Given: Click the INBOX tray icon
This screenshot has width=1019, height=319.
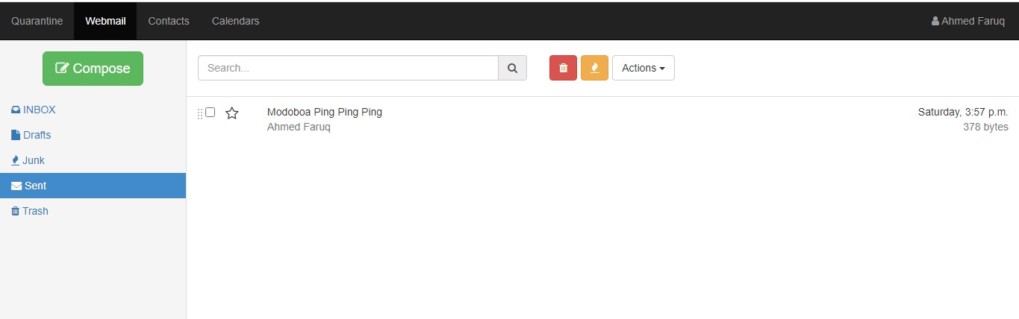Looking at the screenshot, I should tap(16, 110).
